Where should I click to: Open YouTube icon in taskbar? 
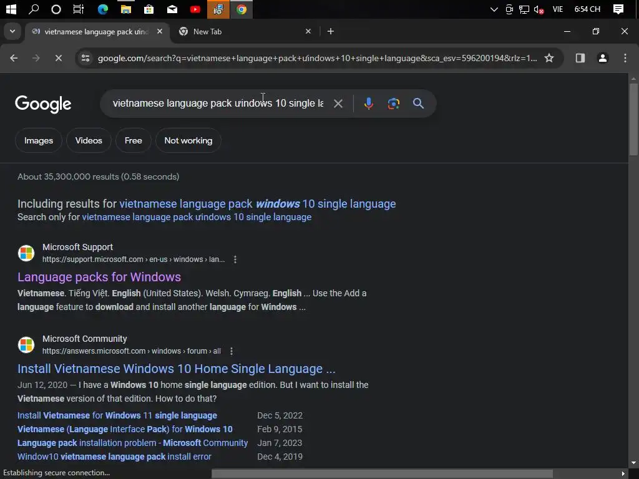click(195, 9)
